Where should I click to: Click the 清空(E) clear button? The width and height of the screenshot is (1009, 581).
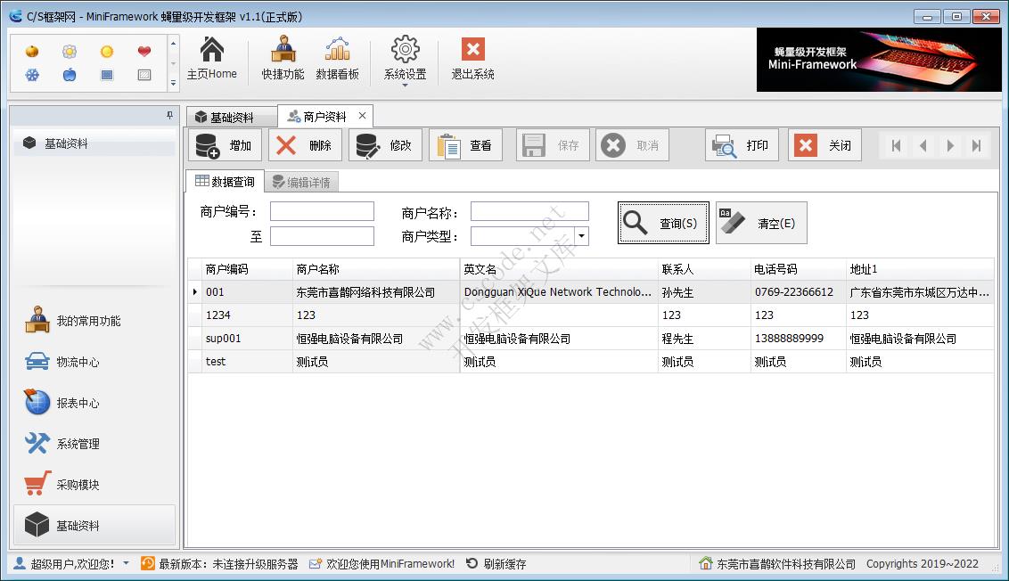(x=760, y=222)
